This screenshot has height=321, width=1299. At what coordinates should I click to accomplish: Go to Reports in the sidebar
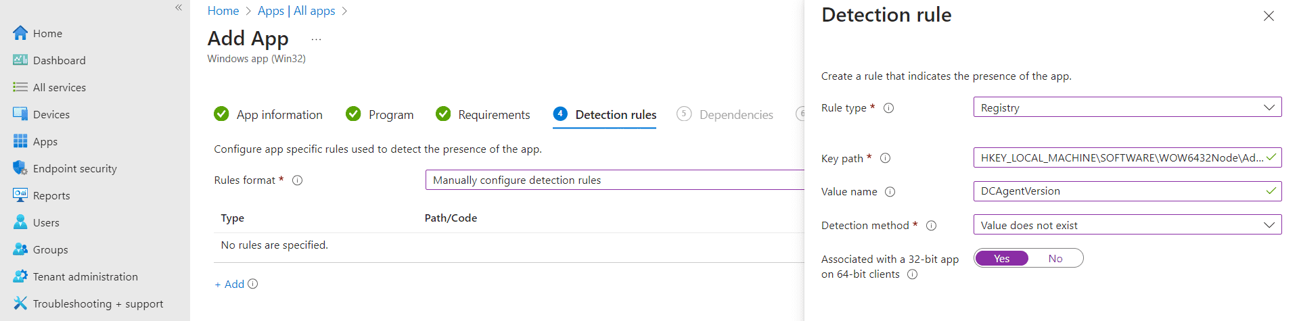point(51,195)
